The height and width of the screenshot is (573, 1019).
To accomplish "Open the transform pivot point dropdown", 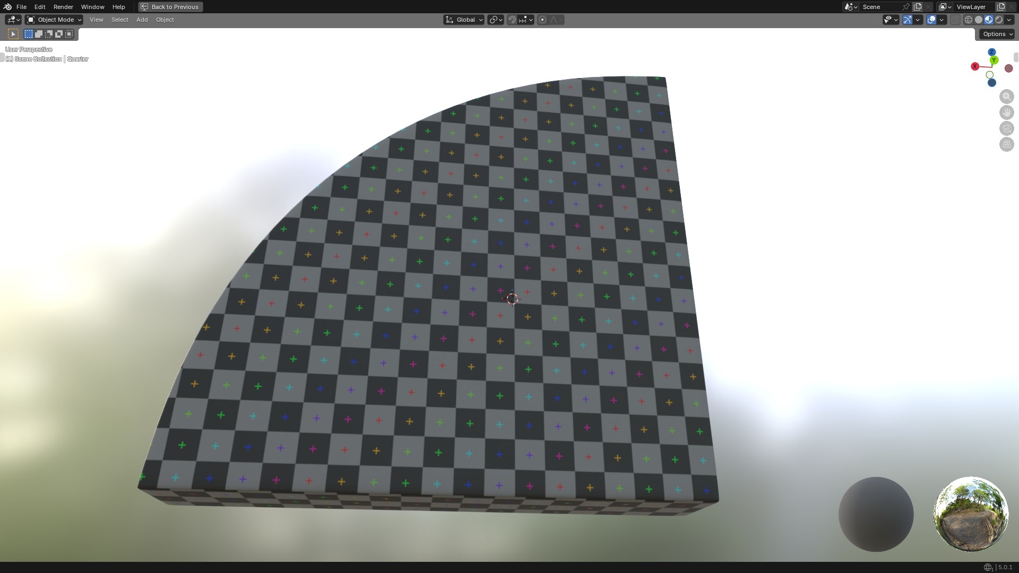I will coord(496,20).
